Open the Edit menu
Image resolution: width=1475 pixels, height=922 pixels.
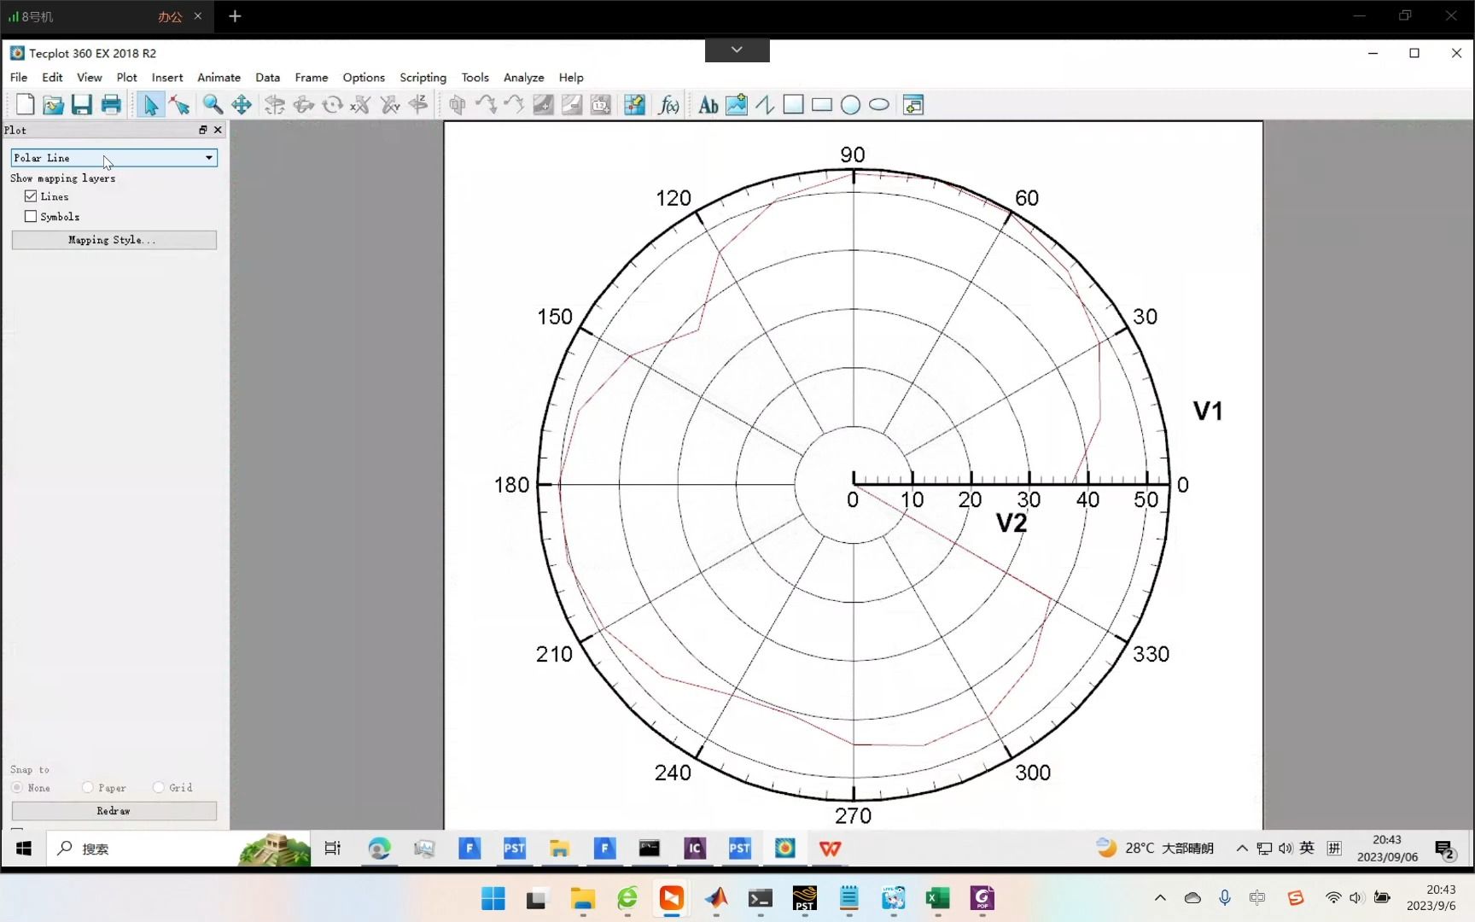(x=52, y=77)
